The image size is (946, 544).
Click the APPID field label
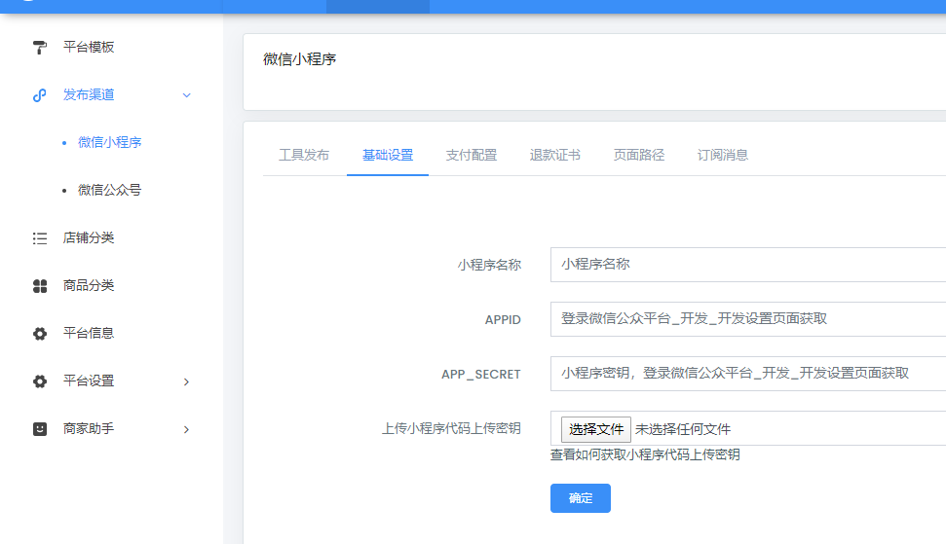503,320
